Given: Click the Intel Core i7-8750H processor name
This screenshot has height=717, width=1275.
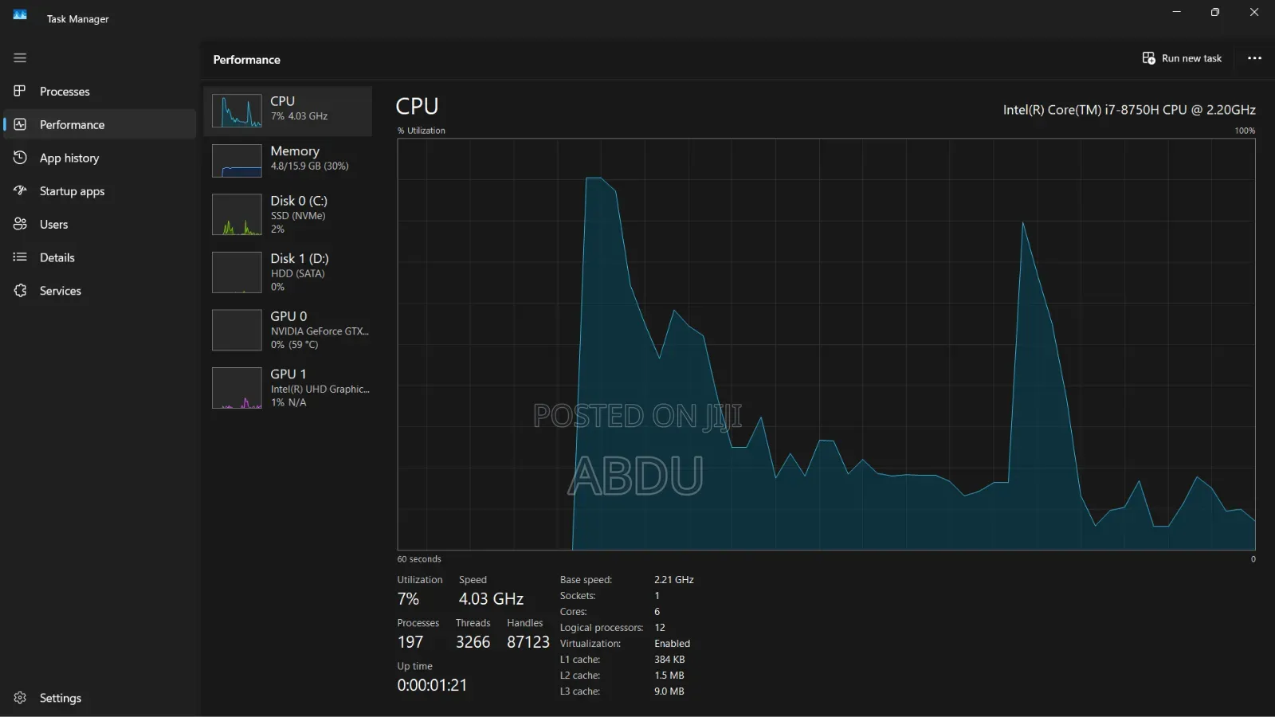Looking at the screenshot, I should 1129,110.
